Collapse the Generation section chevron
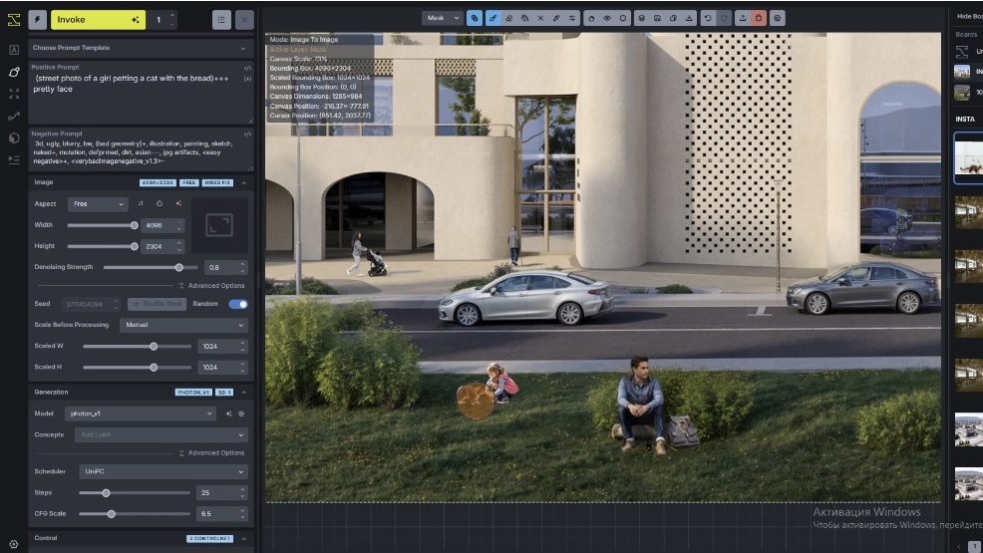The height and width of the screenshot is (553, 983). 244,393
